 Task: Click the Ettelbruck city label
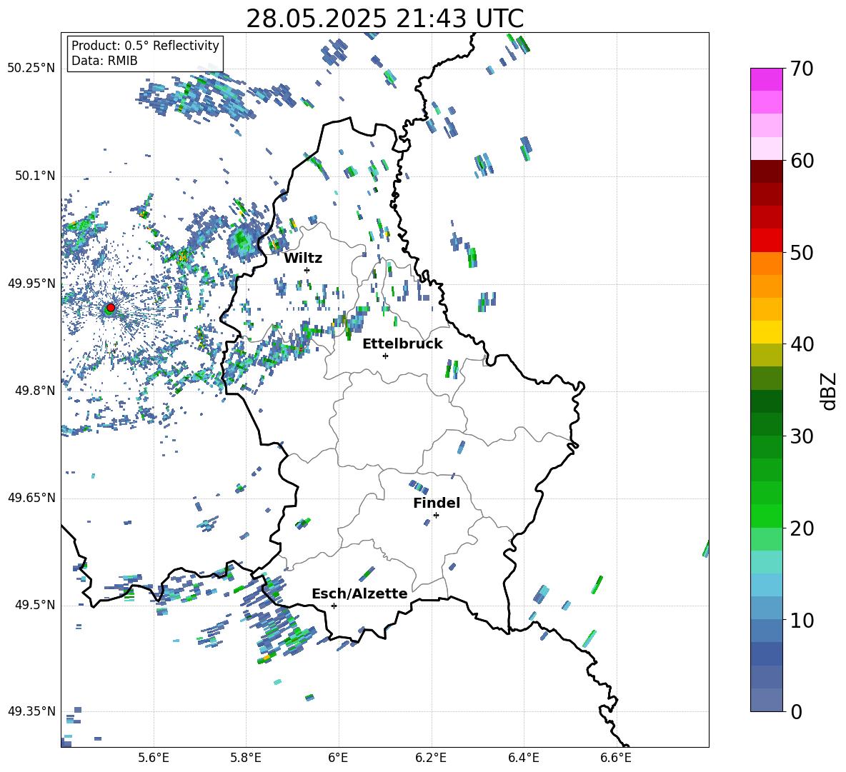coord(402,344)
